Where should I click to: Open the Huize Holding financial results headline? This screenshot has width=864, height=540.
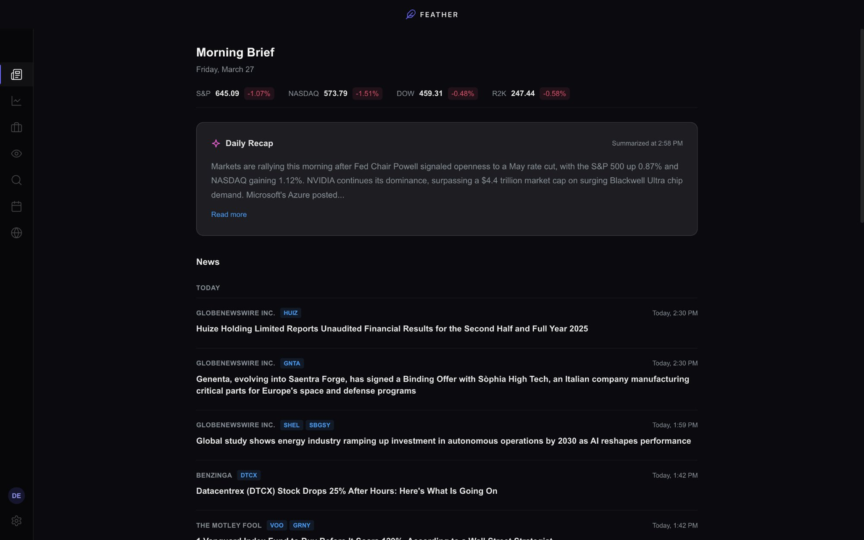[391, 328]
